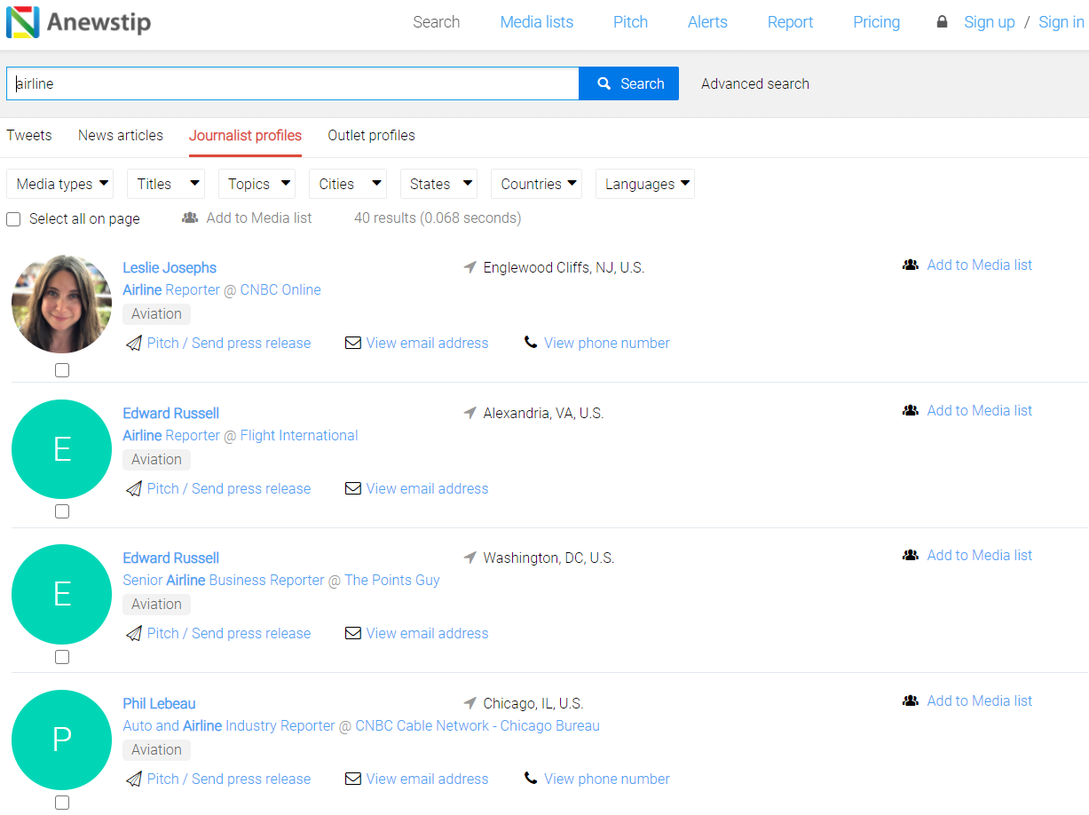This screenshot has width=1089, height=815.
Task: Click the location arrow icon beside Chicago, IL
Action: click(470, 703)
